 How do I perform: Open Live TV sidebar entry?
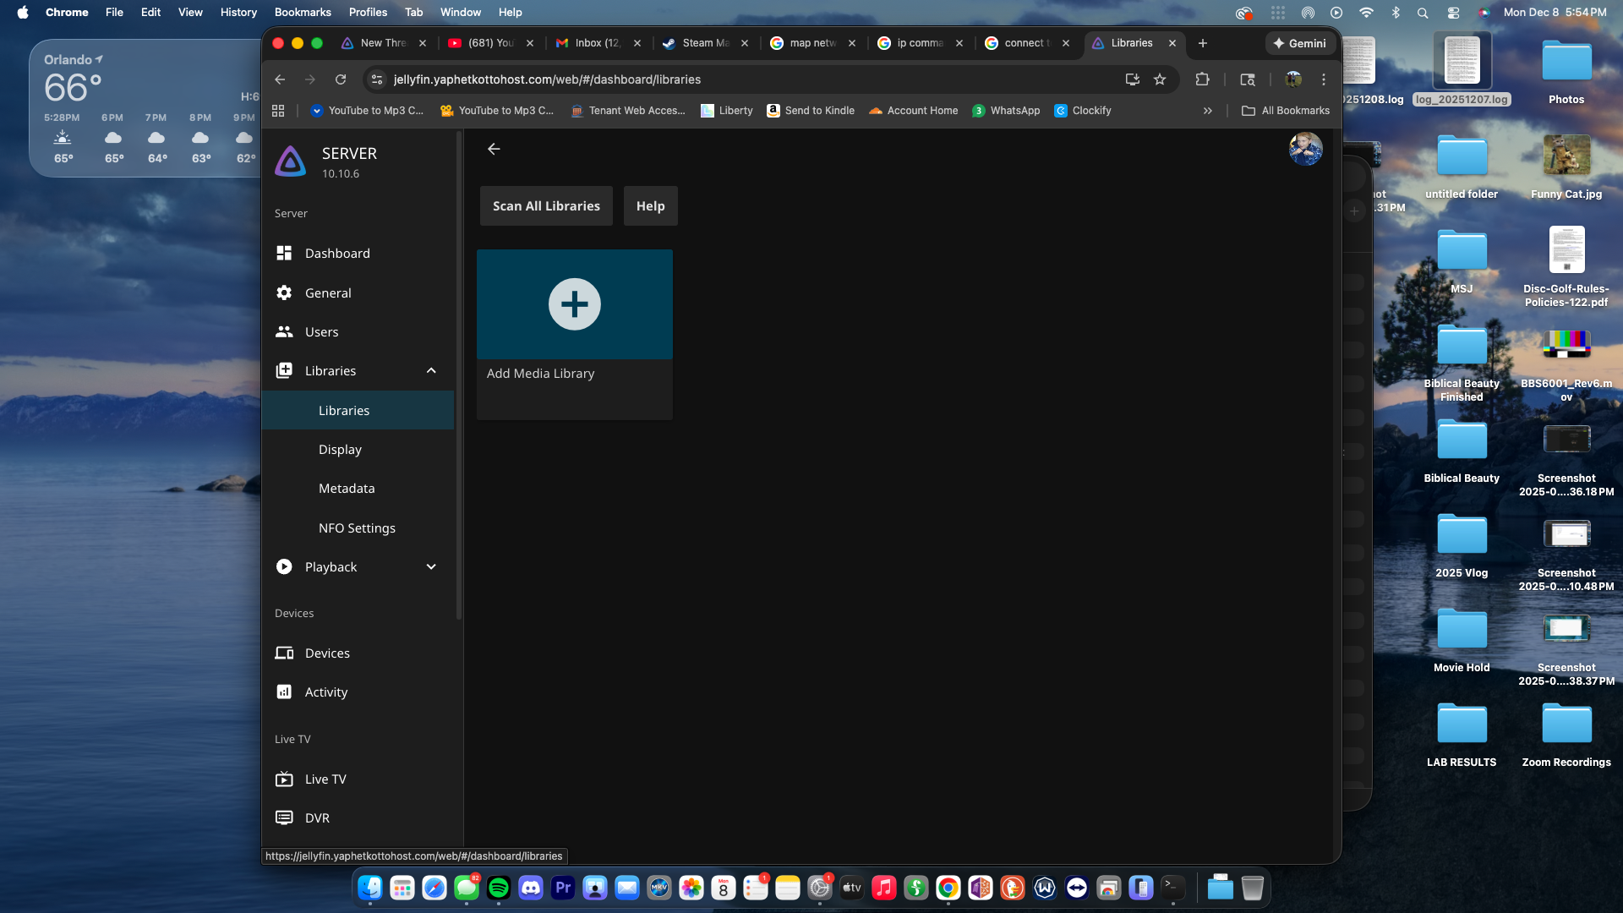(325, 779)
